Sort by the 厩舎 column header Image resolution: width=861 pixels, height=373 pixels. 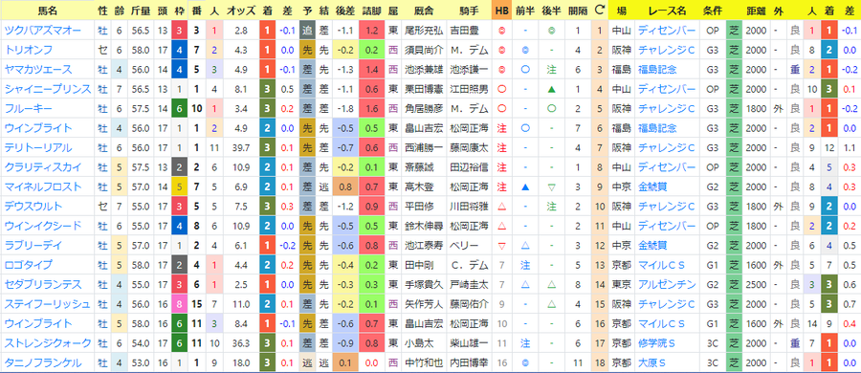422,11
